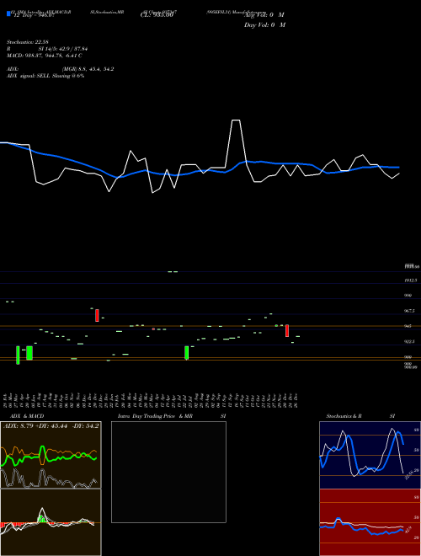Click the red candlestick near 967.5 level
Screen dimensions: 421x556
click(97, 315)
